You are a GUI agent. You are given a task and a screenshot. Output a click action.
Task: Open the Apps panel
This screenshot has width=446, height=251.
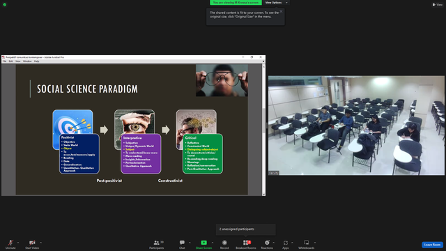coord(285,244)
